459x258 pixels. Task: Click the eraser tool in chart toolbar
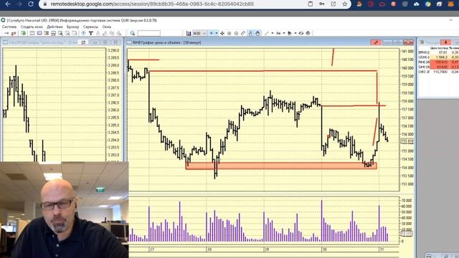pyautogui.click(x=243, y=33)
